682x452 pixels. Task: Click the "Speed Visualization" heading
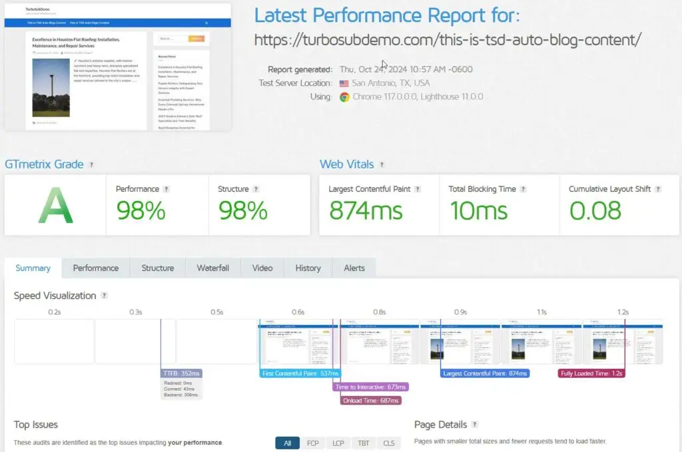coord(55,296)
